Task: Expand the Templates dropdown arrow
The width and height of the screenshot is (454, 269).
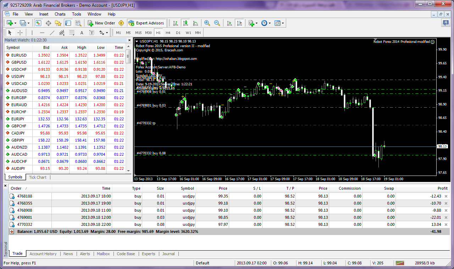Action: click(283, 23)
